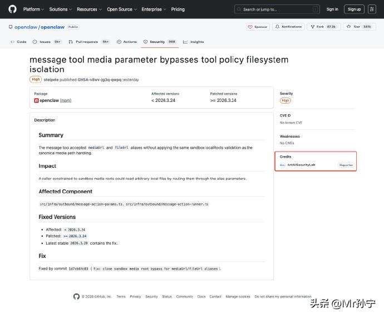Expand the Open Source menu
This screenshot has height=317, width=384.
pyautogui.click(x=122, y=9)
